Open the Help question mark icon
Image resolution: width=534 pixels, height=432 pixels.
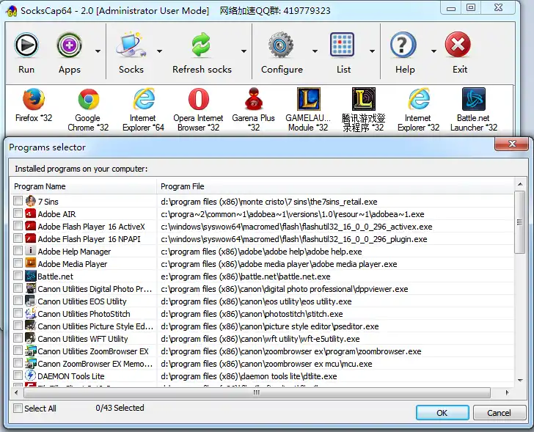tap(403, 45)
